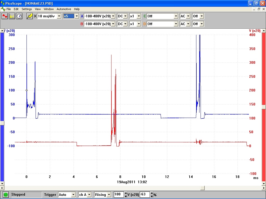
Task: Open the Settings menu
Action: point(26,9)
